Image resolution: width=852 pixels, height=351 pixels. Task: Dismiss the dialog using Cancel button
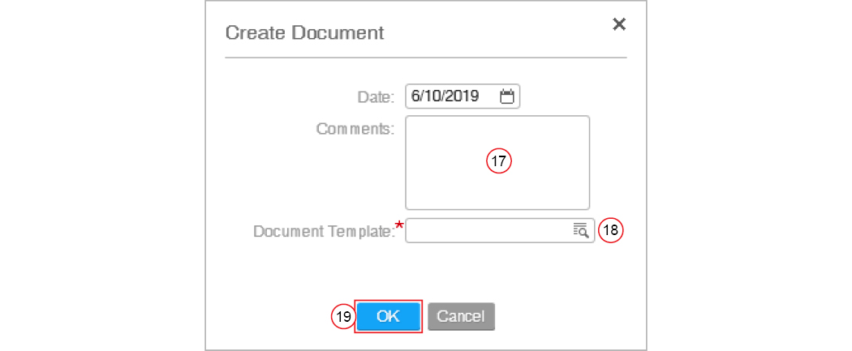point(462,316)
